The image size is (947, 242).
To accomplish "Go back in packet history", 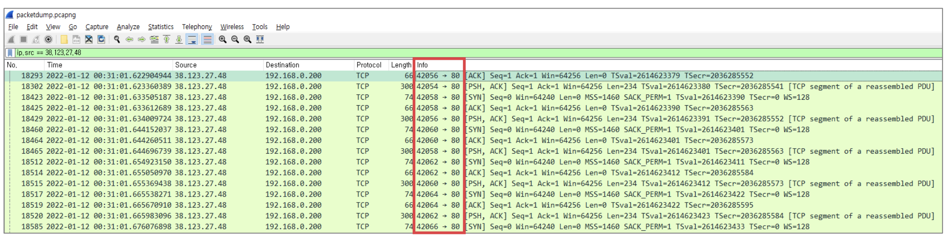I will click(x=130, y=39).
